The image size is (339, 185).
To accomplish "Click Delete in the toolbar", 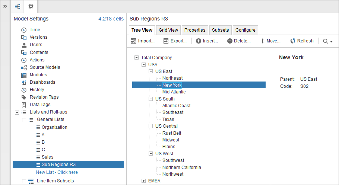I will click(239, 41).
